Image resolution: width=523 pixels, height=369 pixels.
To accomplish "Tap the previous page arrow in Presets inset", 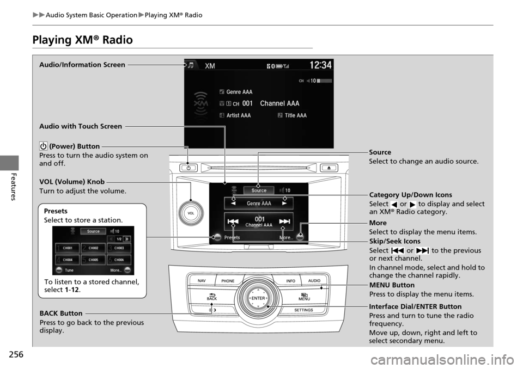I will pos(111,239).
